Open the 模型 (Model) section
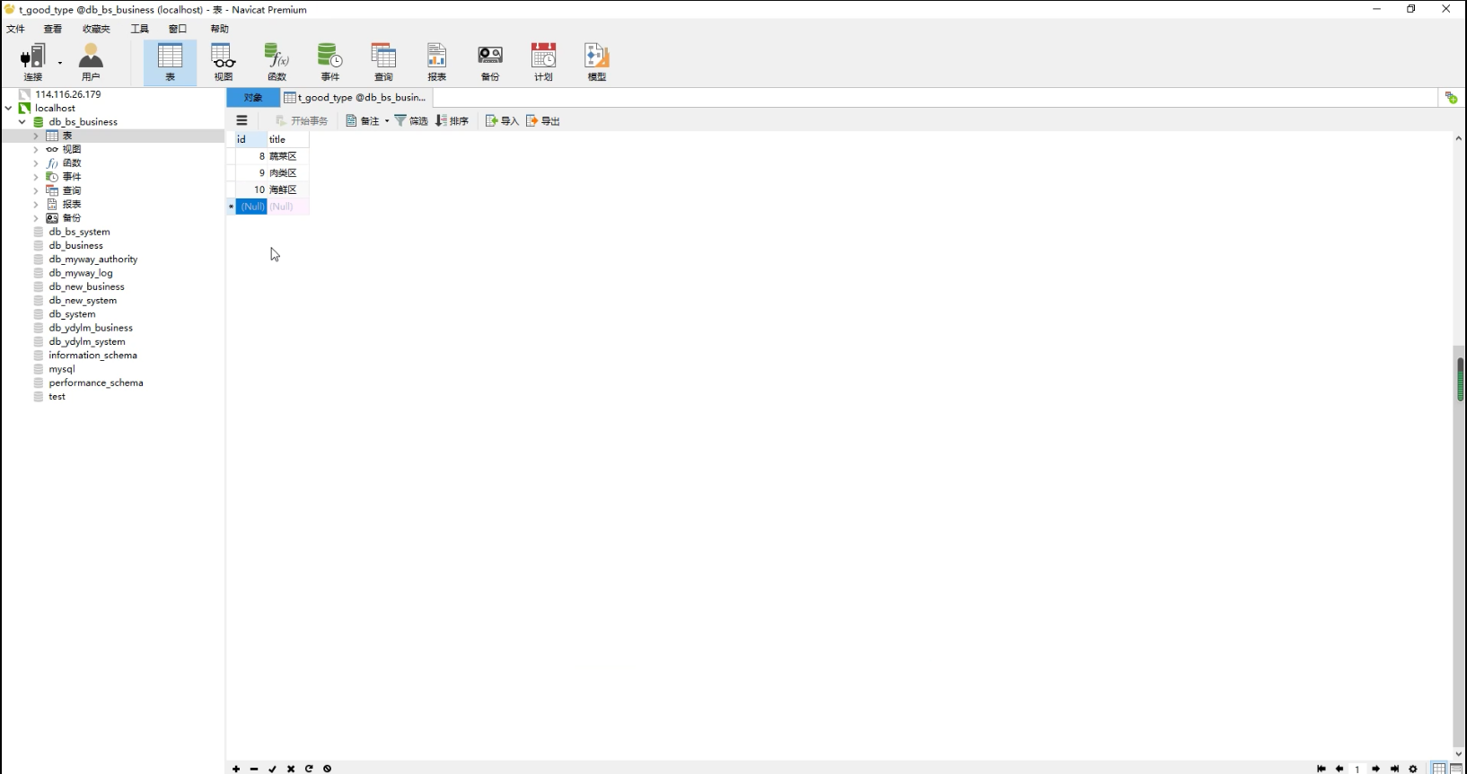This screenshot has height=774, width=1467. click(x=597, y=62)
